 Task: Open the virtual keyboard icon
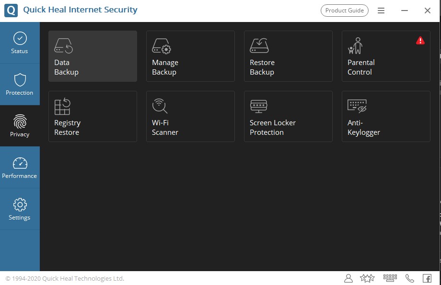tap(390, 278)
